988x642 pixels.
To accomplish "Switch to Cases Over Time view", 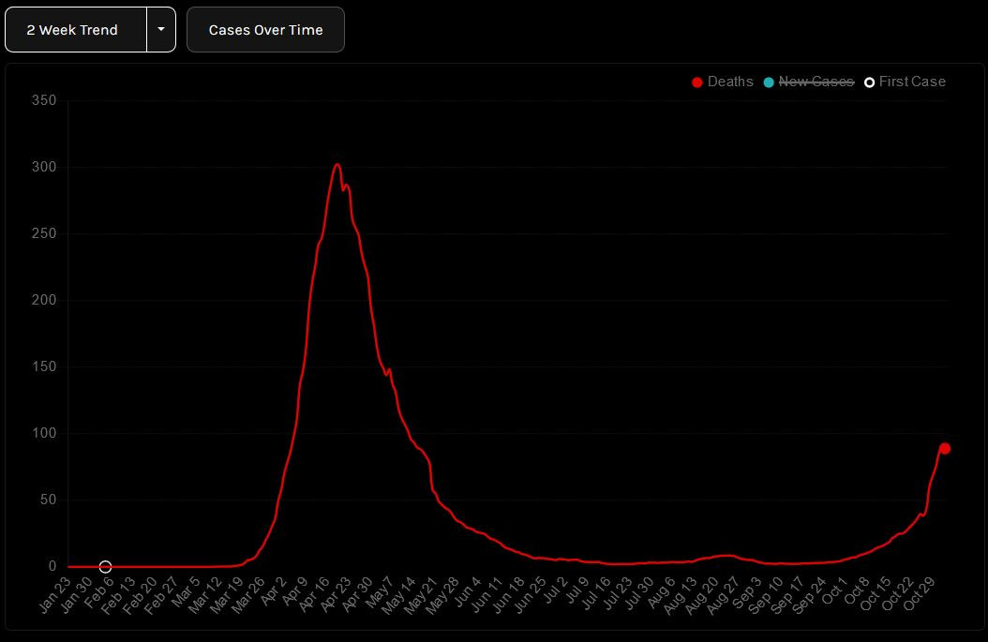I will tap(265, 30).
